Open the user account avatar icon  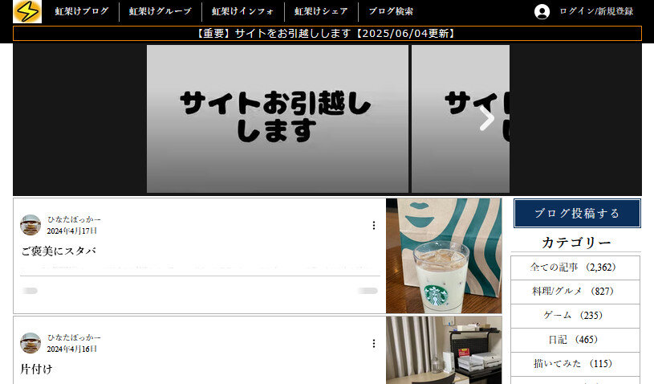click(x=542, y=12)
